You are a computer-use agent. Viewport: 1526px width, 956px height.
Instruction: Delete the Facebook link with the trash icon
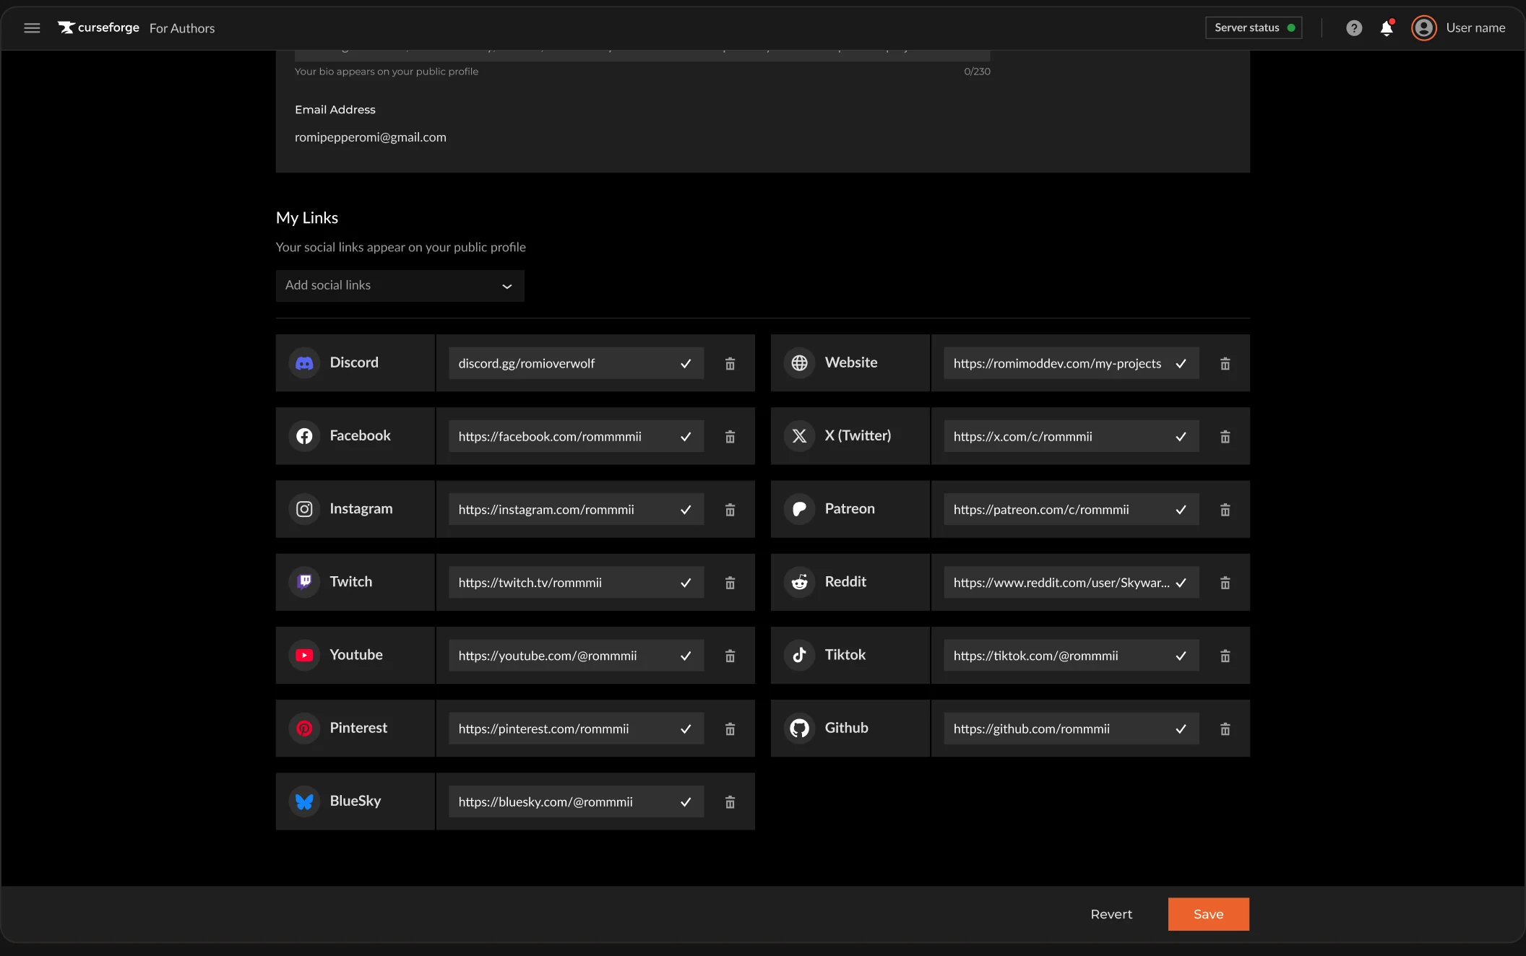tap(730, 436)
